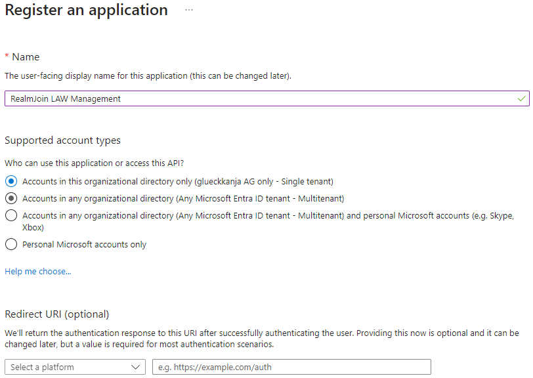Click the green checkmark in Name field
Screen dimensions: 533x378
[521, 98]
